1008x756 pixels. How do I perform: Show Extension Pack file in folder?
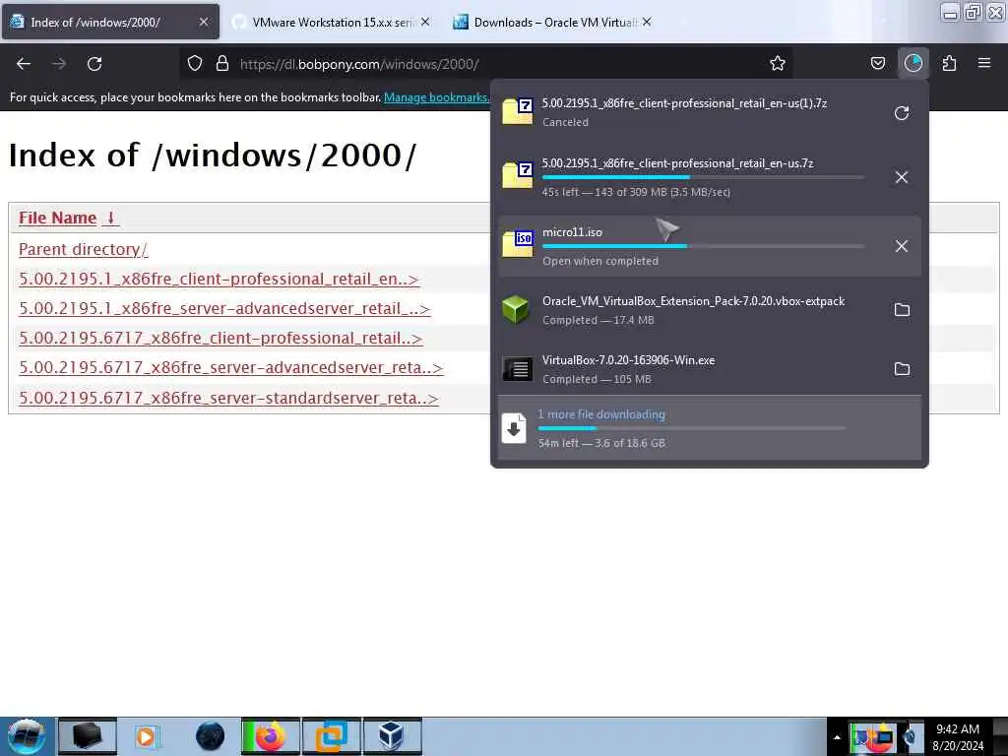click(902, 310)
